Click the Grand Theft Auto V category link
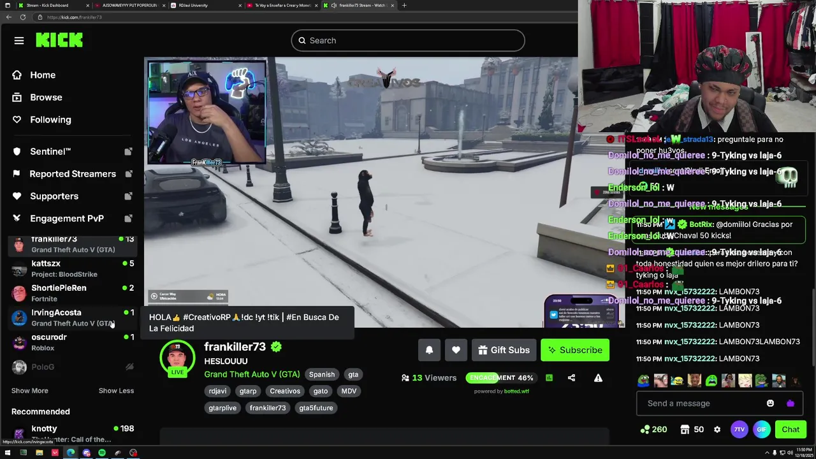 coord(252,375)
